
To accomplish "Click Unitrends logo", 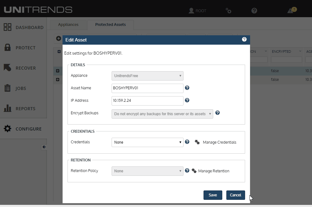I will [x=38, y=10].
